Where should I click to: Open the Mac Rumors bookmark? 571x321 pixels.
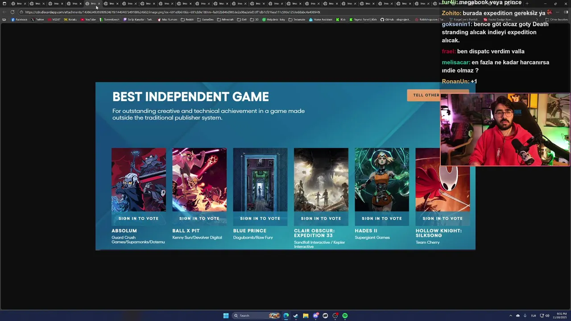[x=167, y=20]
